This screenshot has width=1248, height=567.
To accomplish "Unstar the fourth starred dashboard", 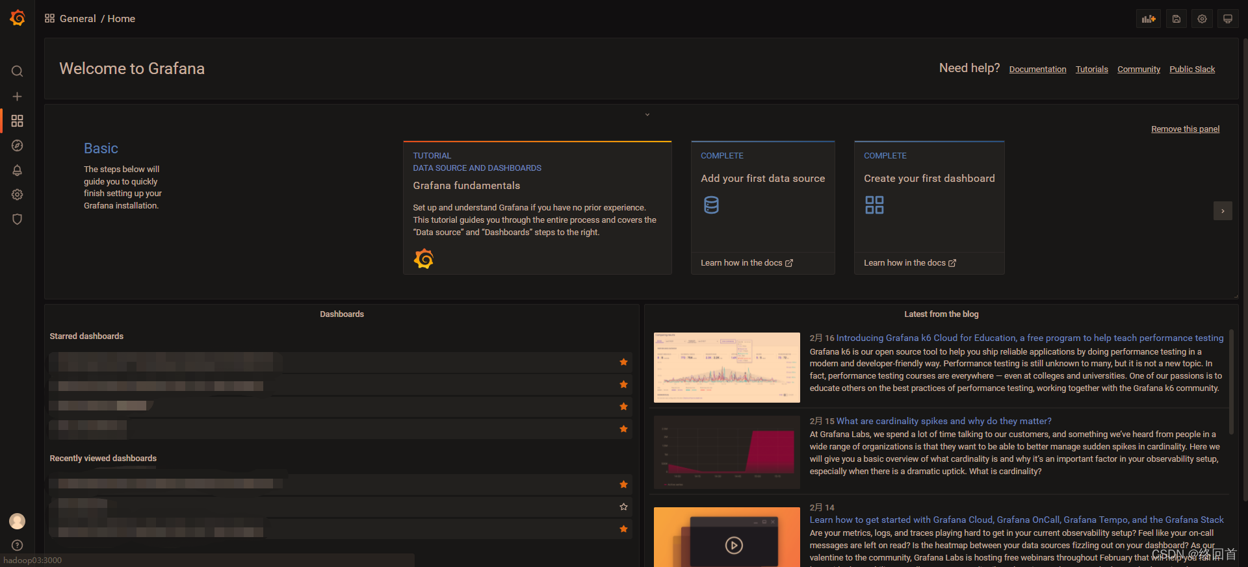I will (623, 429).
